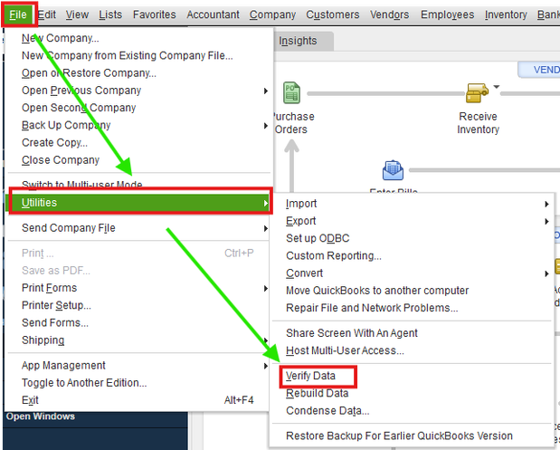This screenshot has height=450, width=560.
Task: Expand Open Previous Company submenu
Action: point(138,91)
